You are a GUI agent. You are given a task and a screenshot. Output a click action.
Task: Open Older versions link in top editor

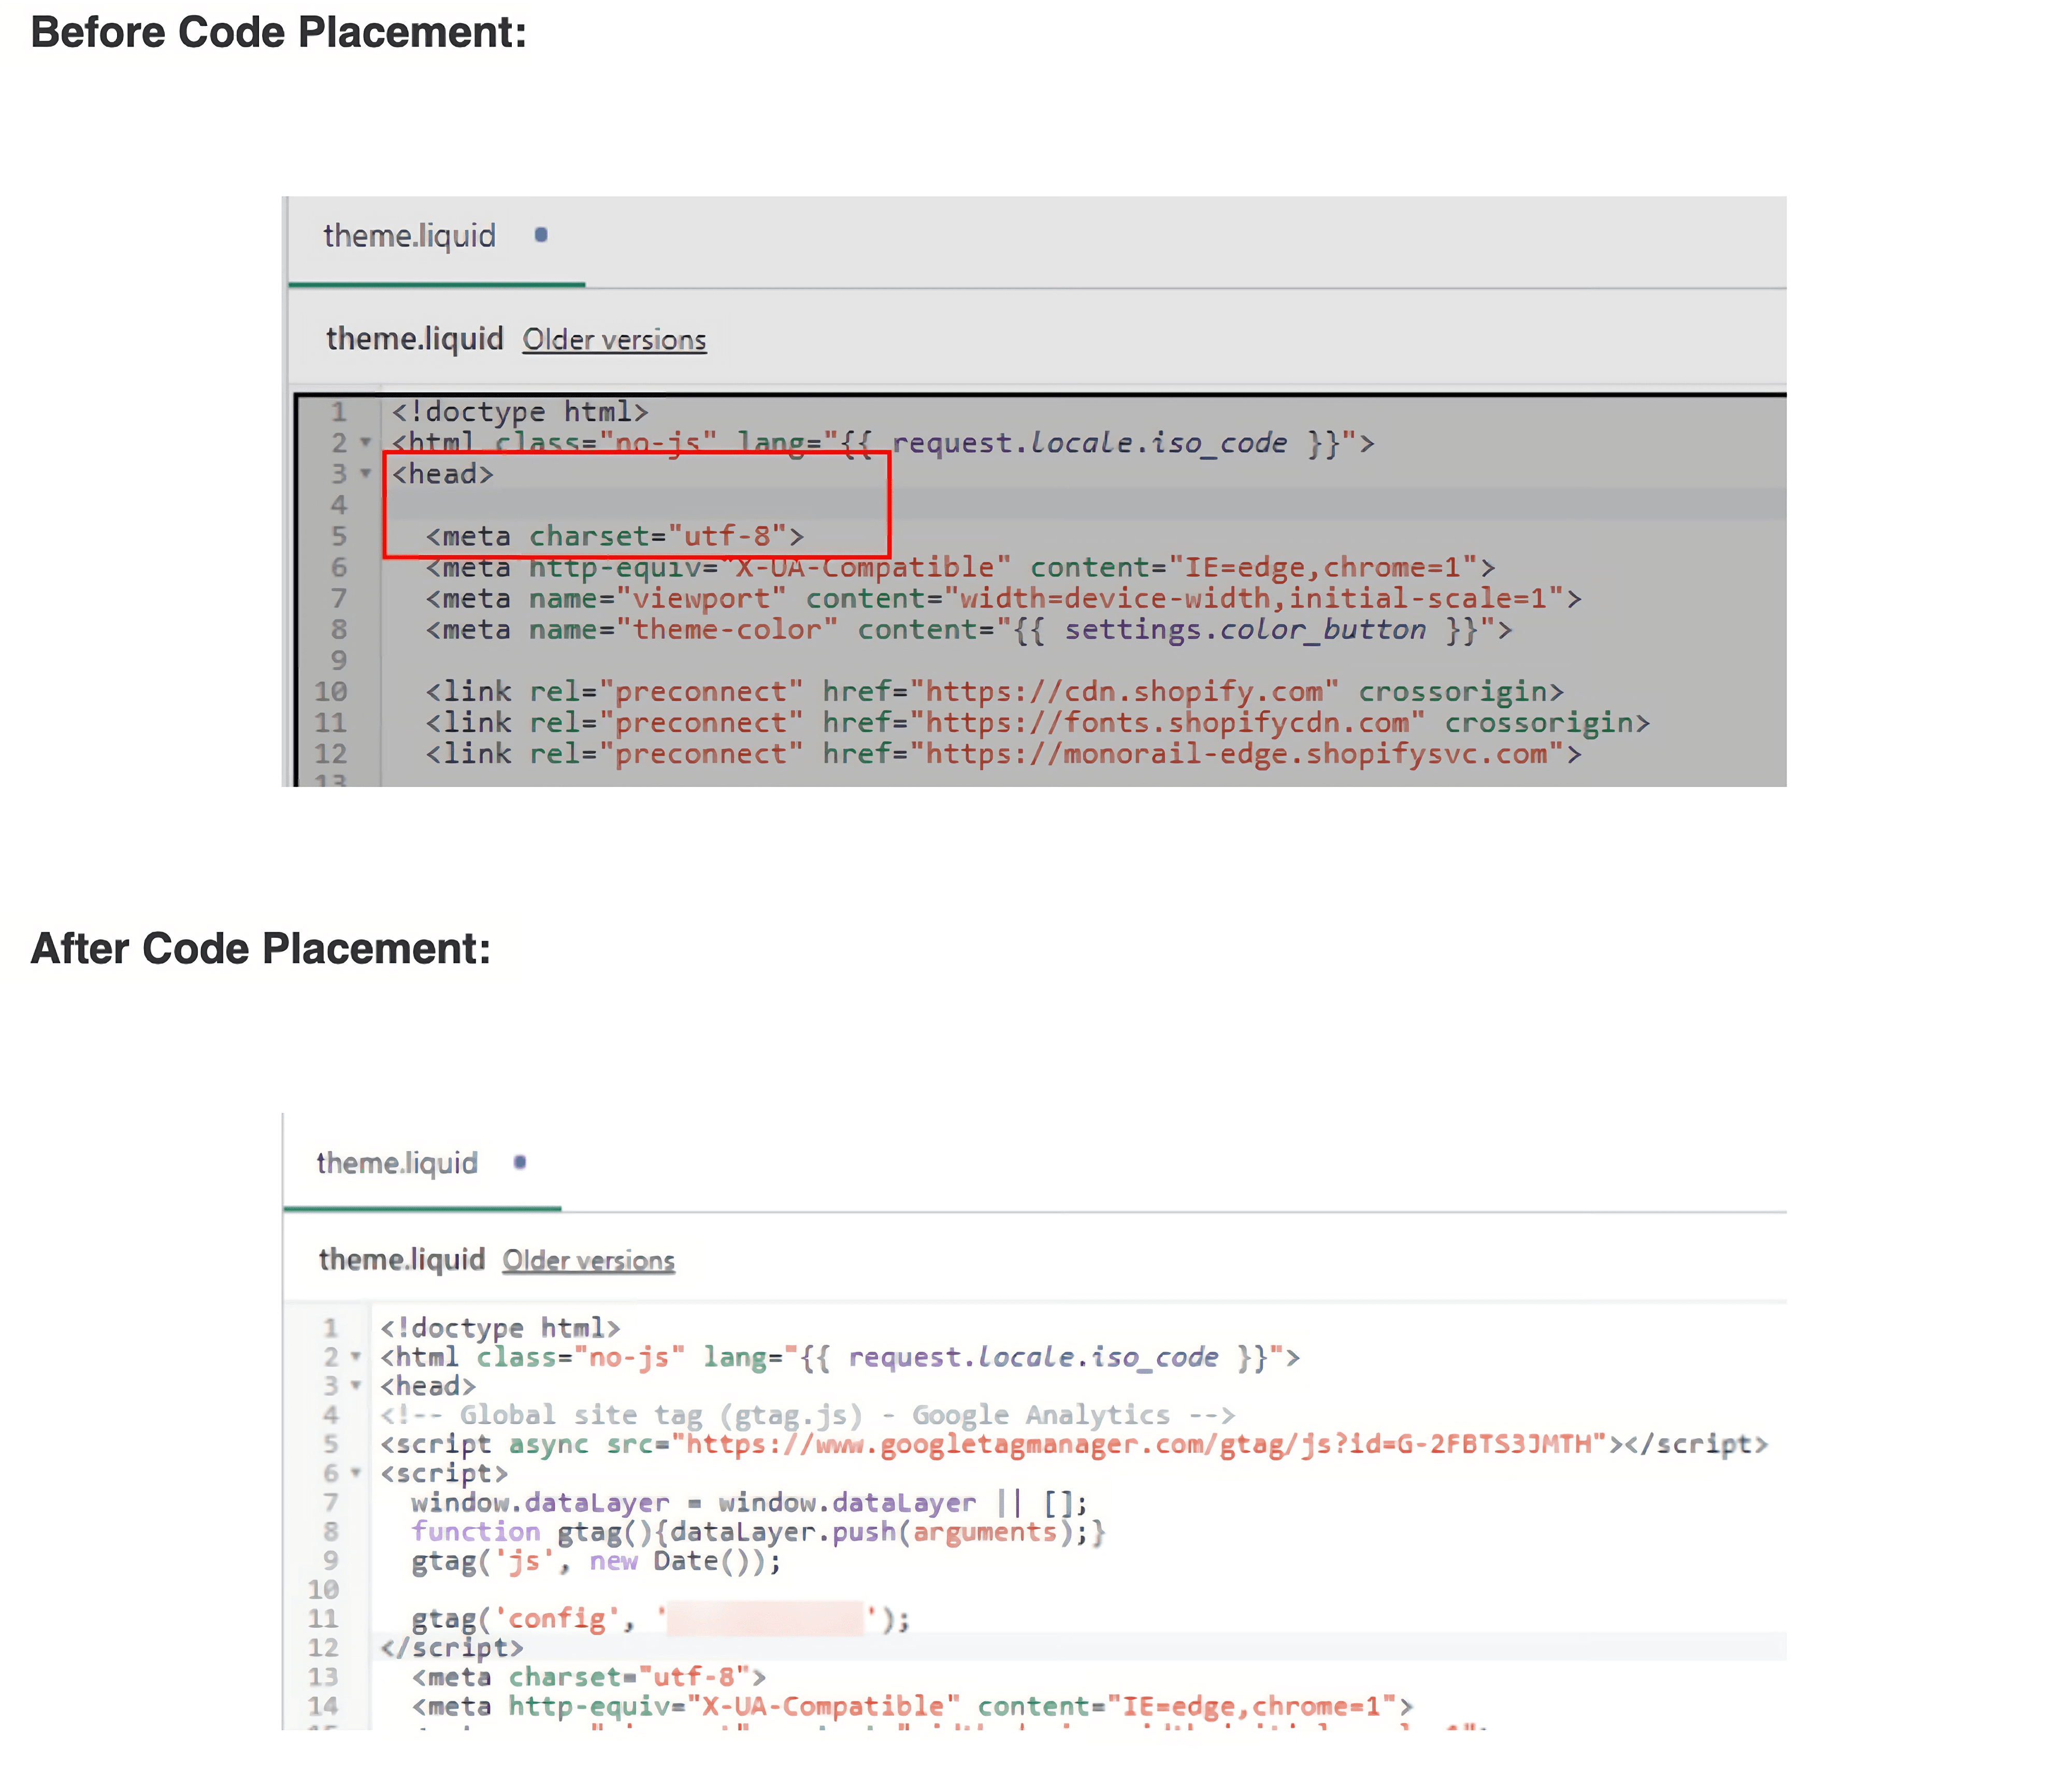coord(614,340)
